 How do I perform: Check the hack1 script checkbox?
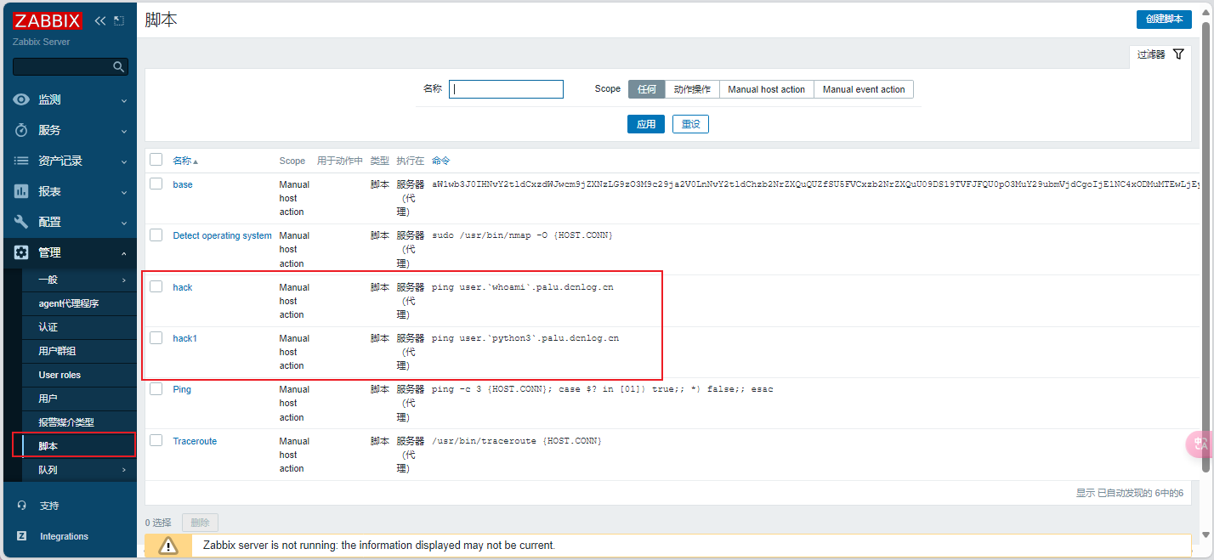[156, 337]
